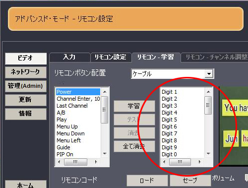Click vertical scroll thumb of Digit list
The height and width of the screenshot is (188, 248).
208,105
